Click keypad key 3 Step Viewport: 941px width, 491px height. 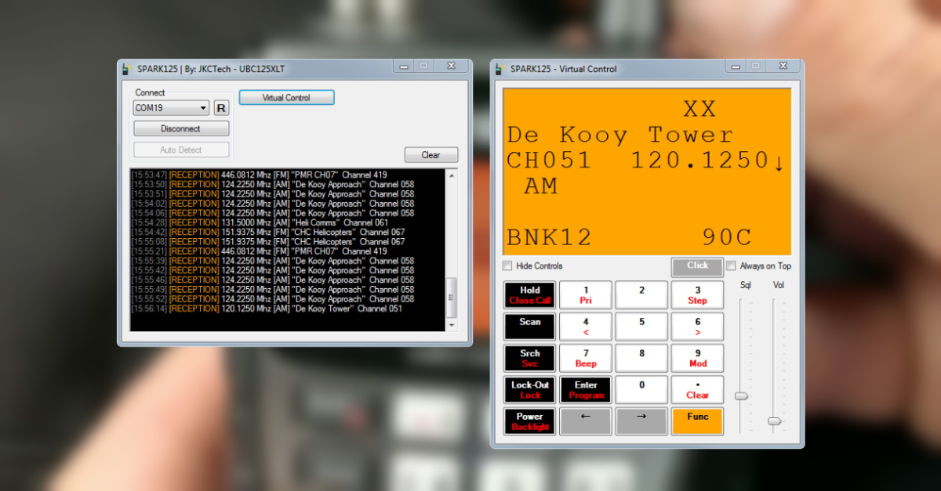click(697, 295)
